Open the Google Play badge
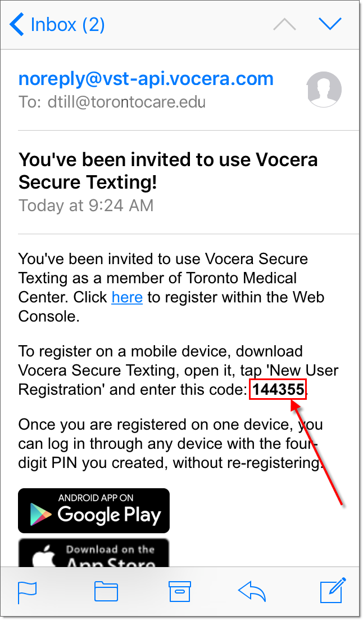 94,510
